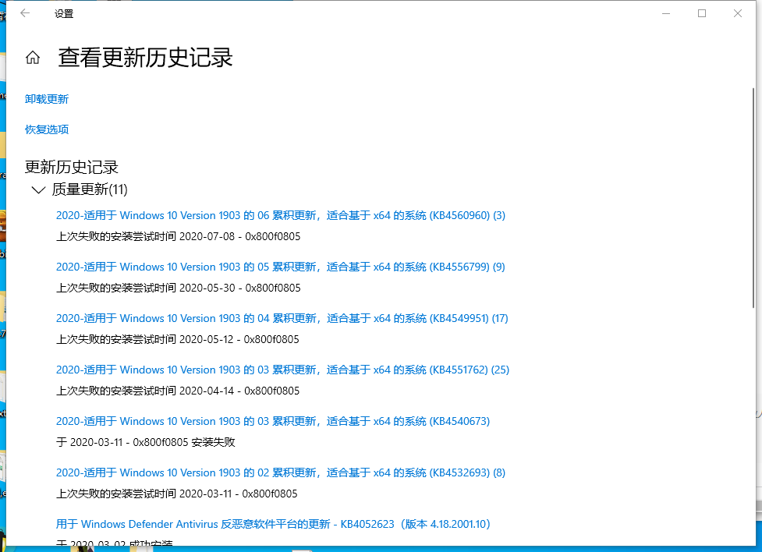
Task: Open the KB4549951 cumulative update link
Action: 282,318
